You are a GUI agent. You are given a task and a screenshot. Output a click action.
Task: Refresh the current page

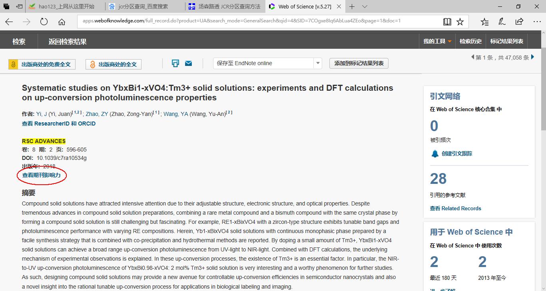[44, 22]
